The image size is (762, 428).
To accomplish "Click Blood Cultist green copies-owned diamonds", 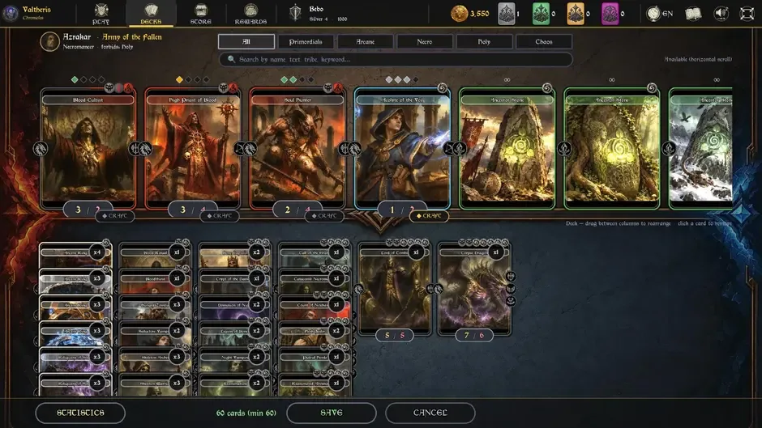I will click(88, 79).
